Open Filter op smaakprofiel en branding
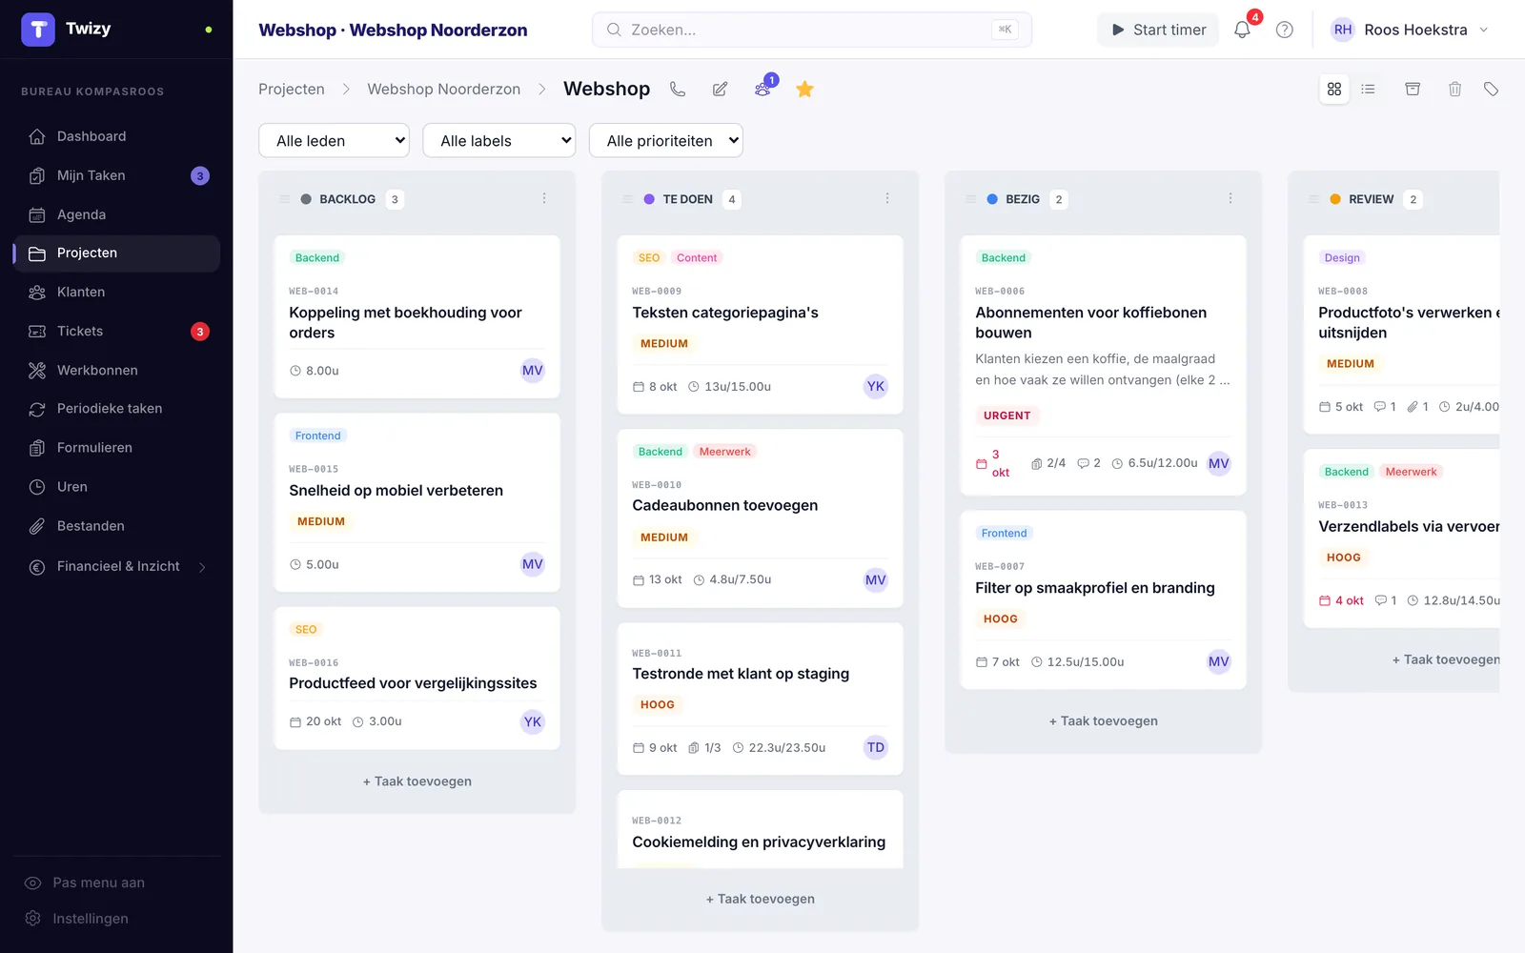The height and width of the screenshot is (953, 1525). pyautogui.click(x=1104, y=599)
